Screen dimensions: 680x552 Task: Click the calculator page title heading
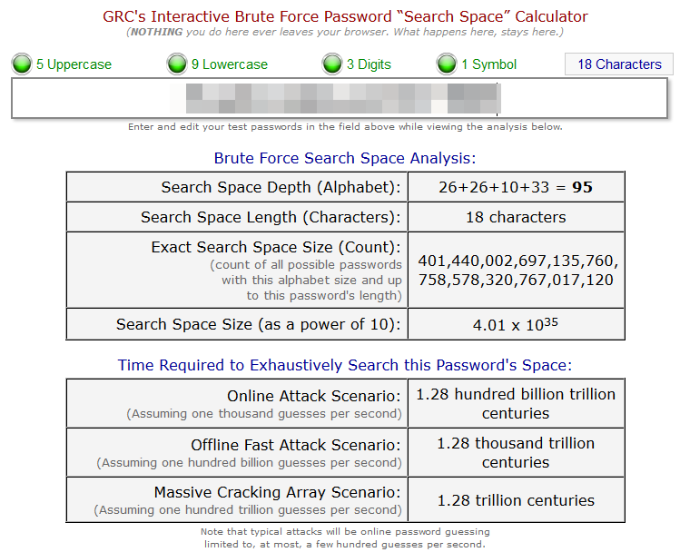[x=345, y=16]
